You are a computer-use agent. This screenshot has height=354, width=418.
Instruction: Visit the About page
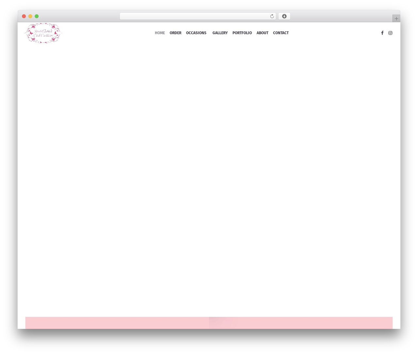click(x=262, y=33)
